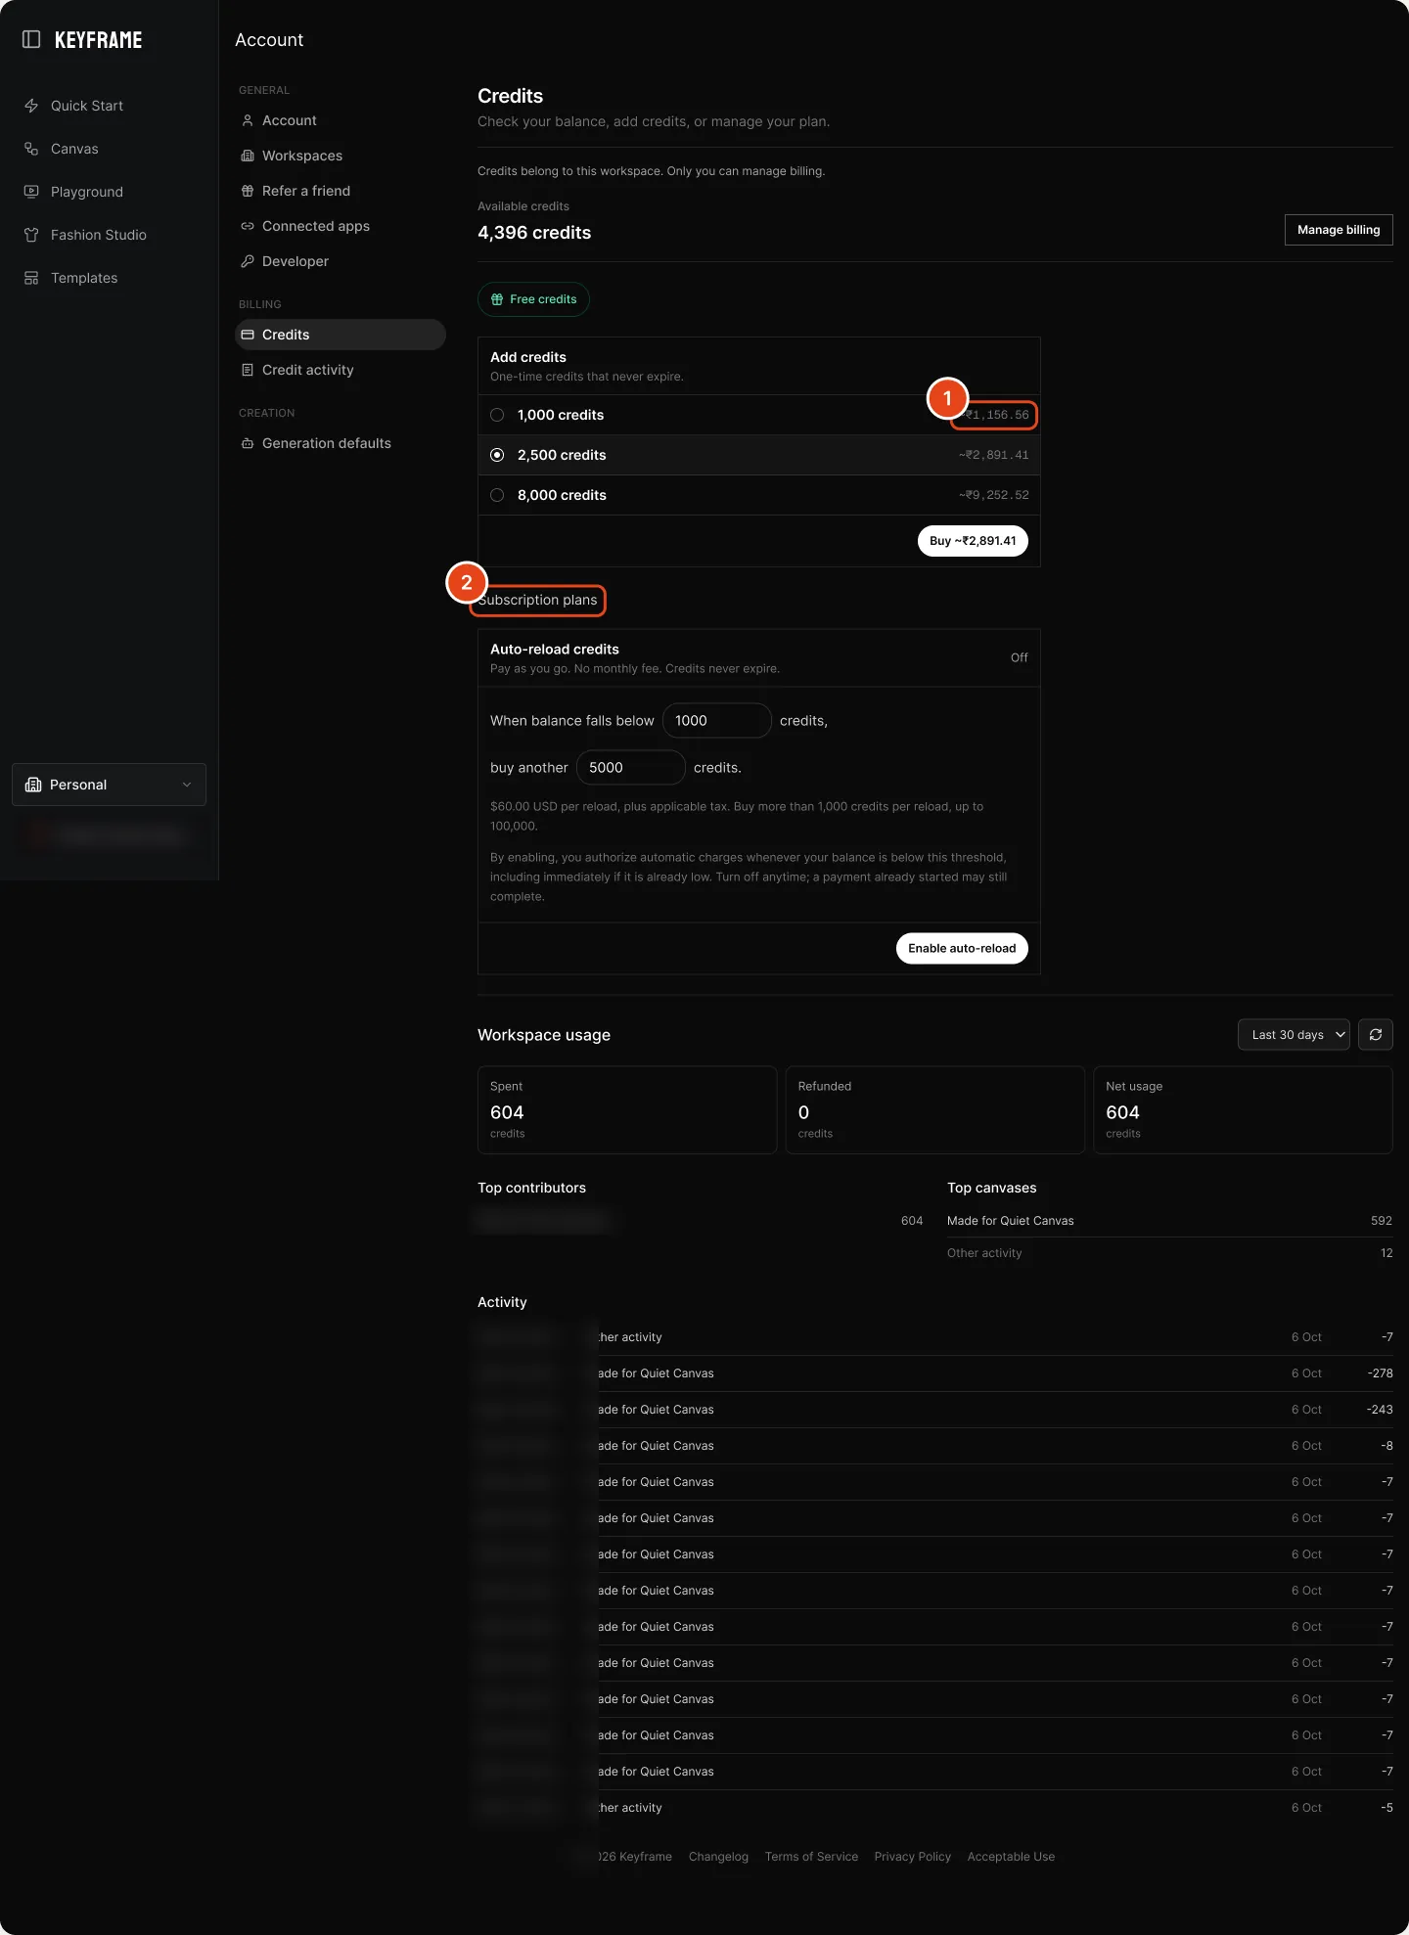The width and height of the screenshot is (1409, 1935).
Task: Open Generation defaults settings
Action: (341, 443)
